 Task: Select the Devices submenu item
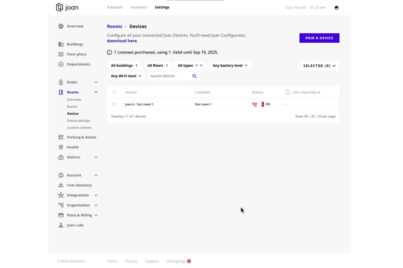[x=73, y=114]
